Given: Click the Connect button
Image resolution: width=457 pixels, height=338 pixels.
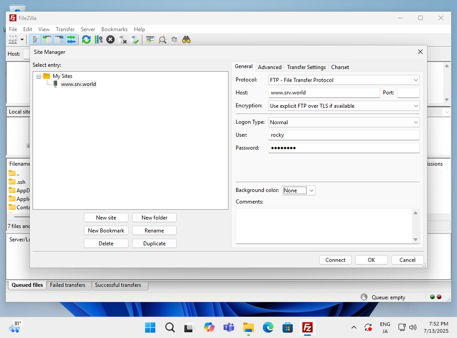Looking at the screenshot, I should pos(335,260).
